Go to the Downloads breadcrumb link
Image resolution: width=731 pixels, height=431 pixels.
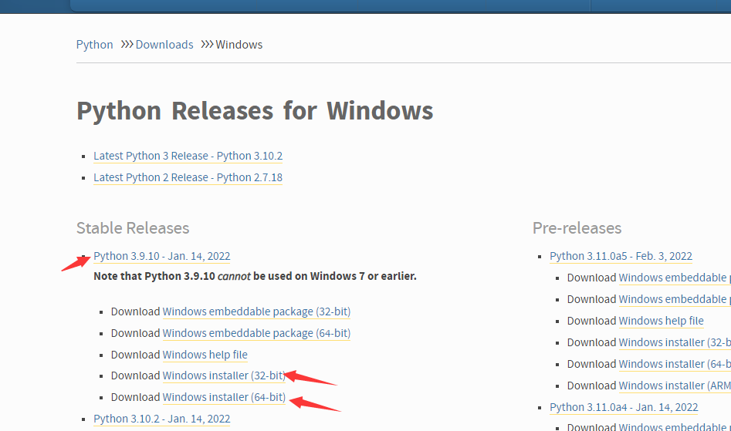pos(164,45)
